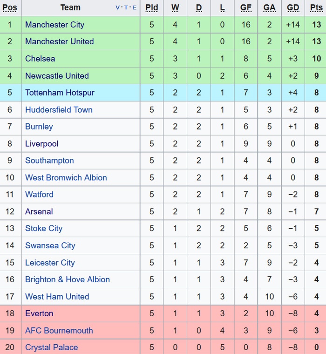This screenshot has width=326, height=354.
Task: Open the Watford team page
Action: pyautogui.click(x=39, y=195)
